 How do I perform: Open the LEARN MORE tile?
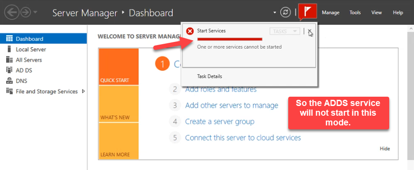coord(119,141)
